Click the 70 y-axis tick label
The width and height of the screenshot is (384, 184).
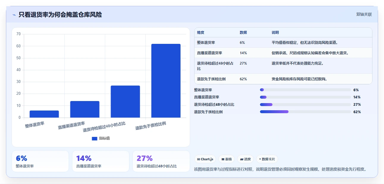(18, 34)
